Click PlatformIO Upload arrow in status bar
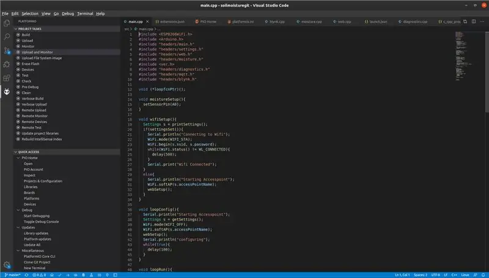The image size is (489, 278). click(x=68, y=275)
